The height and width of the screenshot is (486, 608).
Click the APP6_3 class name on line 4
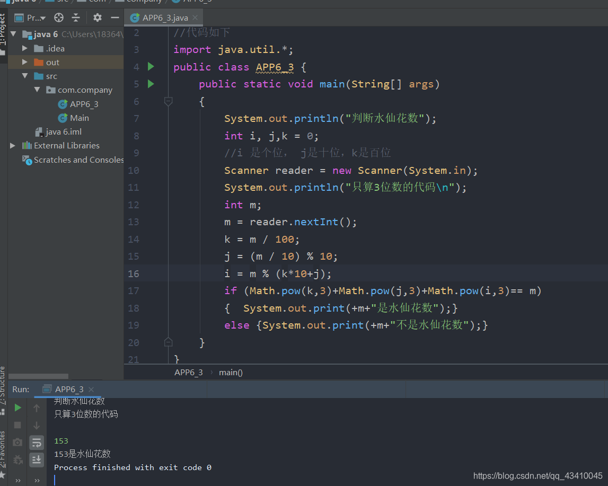coord(275,67)
